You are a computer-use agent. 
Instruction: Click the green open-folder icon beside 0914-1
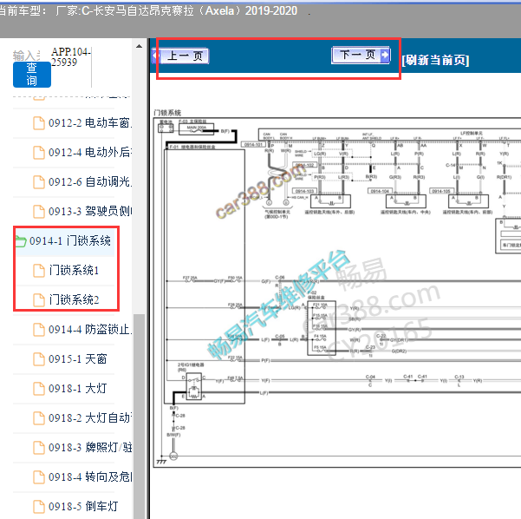(x=21, y=241)
